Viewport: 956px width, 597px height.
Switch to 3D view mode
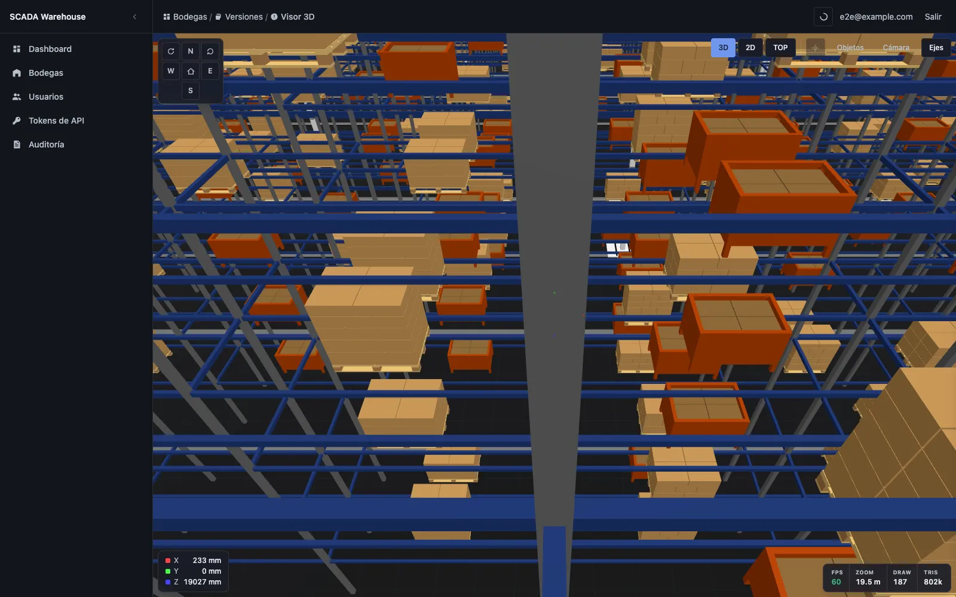pyautogui.click(x=723, y=48)
